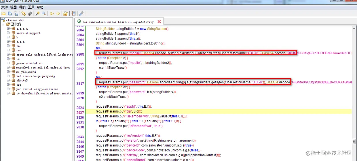Expand the android.support package

8,33
